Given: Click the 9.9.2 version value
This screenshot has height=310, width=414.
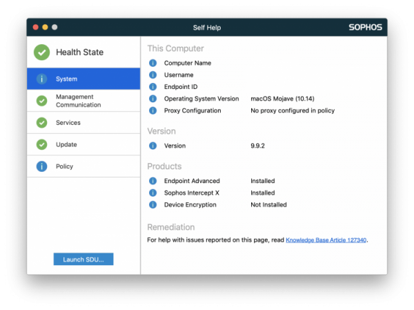Looking at the screenshot, I should (257, 146).
